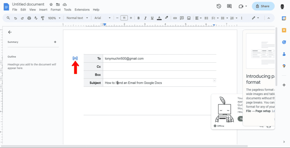Star the Untitled document
This screenshot has width=290, height=148.
click(51, 5)
